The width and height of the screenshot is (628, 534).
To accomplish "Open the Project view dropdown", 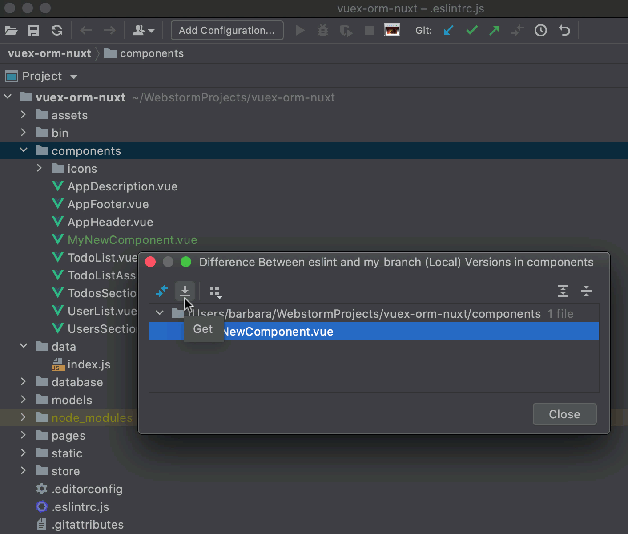I will pyautogui.click(x=74, y=77).
